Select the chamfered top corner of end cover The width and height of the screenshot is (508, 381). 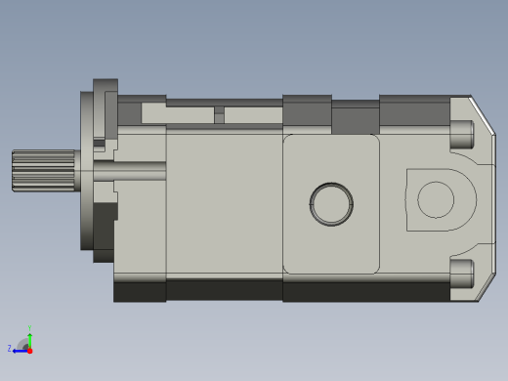pos(483,114)
